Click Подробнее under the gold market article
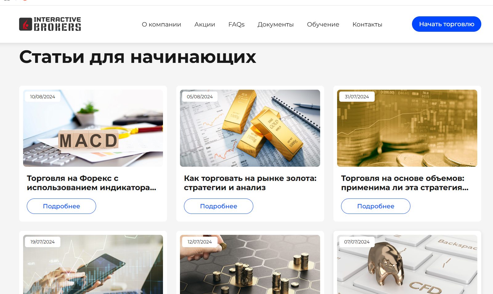493x294 pixels. (x=218, y=206)
